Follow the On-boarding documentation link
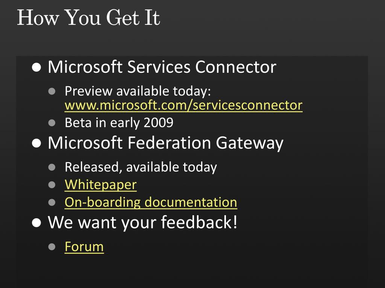Image resolution: width=385 pixels, height=288 pixels. tap(151, 202)
